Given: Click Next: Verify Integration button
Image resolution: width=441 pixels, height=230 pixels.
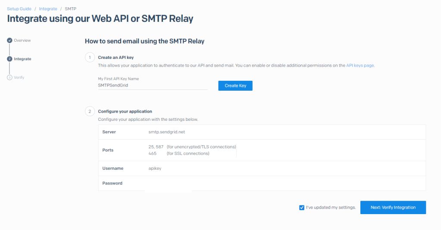Looking at the screenshot, I should (x=393, y=207).
